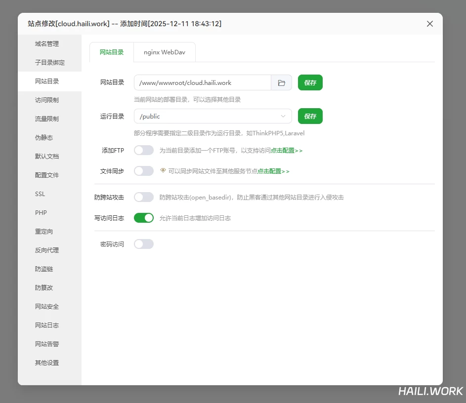Open 点击配置 link for FTP account
This screenshot has width=466, height=403.
pyautogui.click(x=286, y=151)
